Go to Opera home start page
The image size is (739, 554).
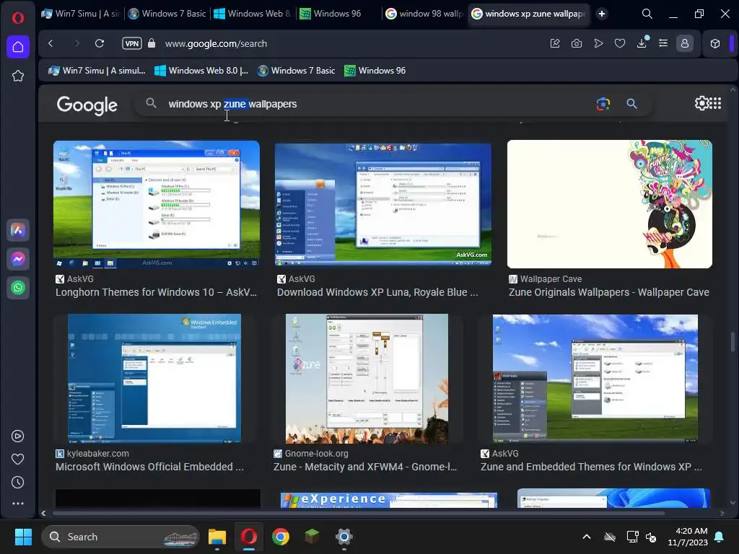(18, 47)
